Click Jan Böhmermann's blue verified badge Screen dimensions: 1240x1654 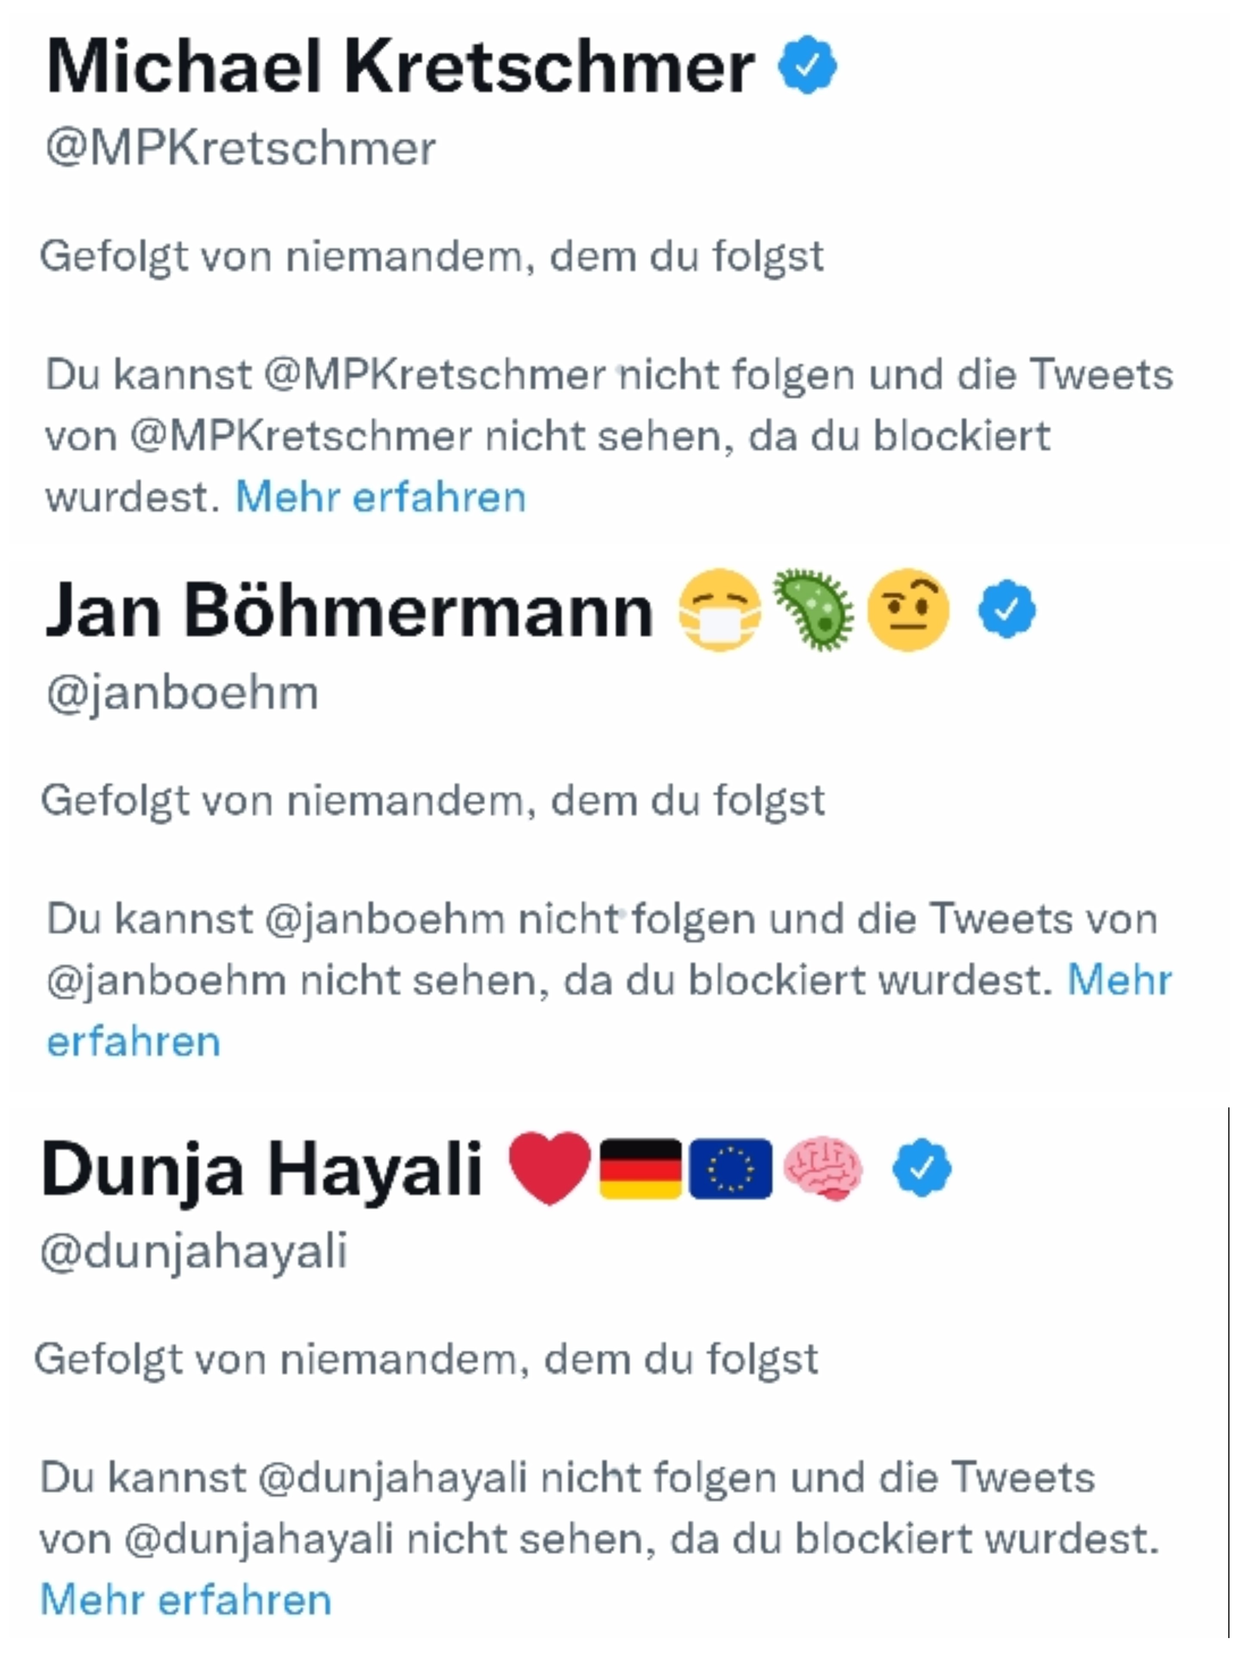(1007, 609)
